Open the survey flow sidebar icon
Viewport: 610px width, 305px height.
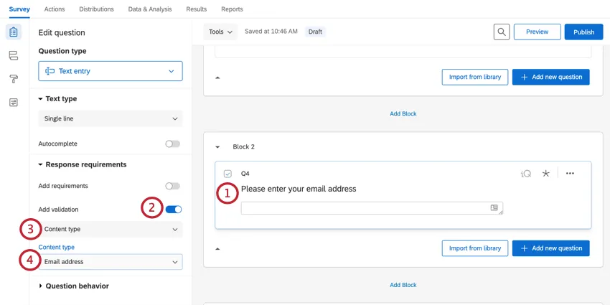pyautogui.click(x=13, y=56)
